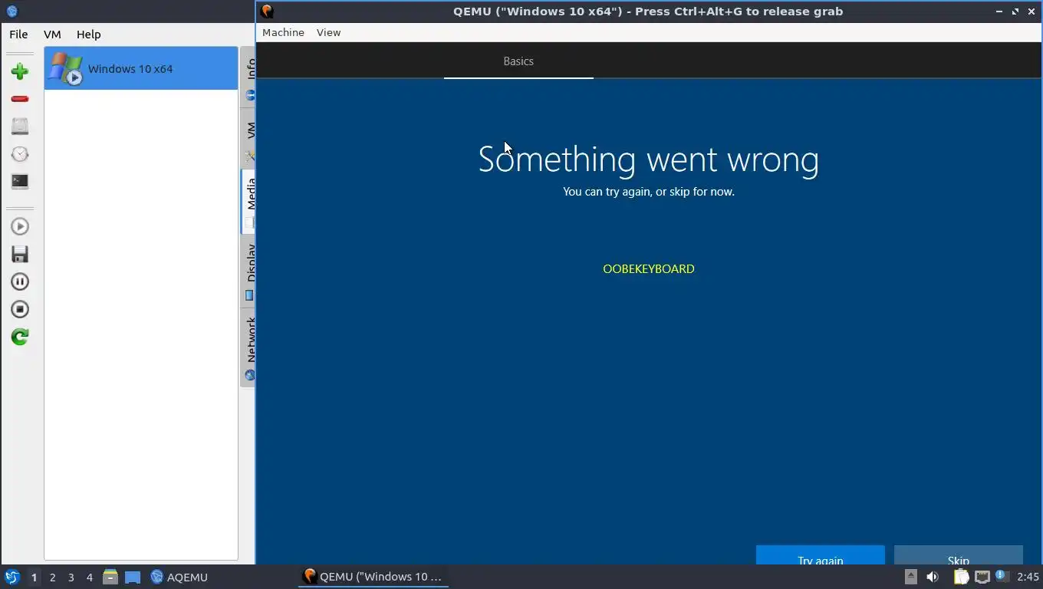Click the Something went wrong heading
The height and width of the screenshot is (589, 1043).
(649, 160)
